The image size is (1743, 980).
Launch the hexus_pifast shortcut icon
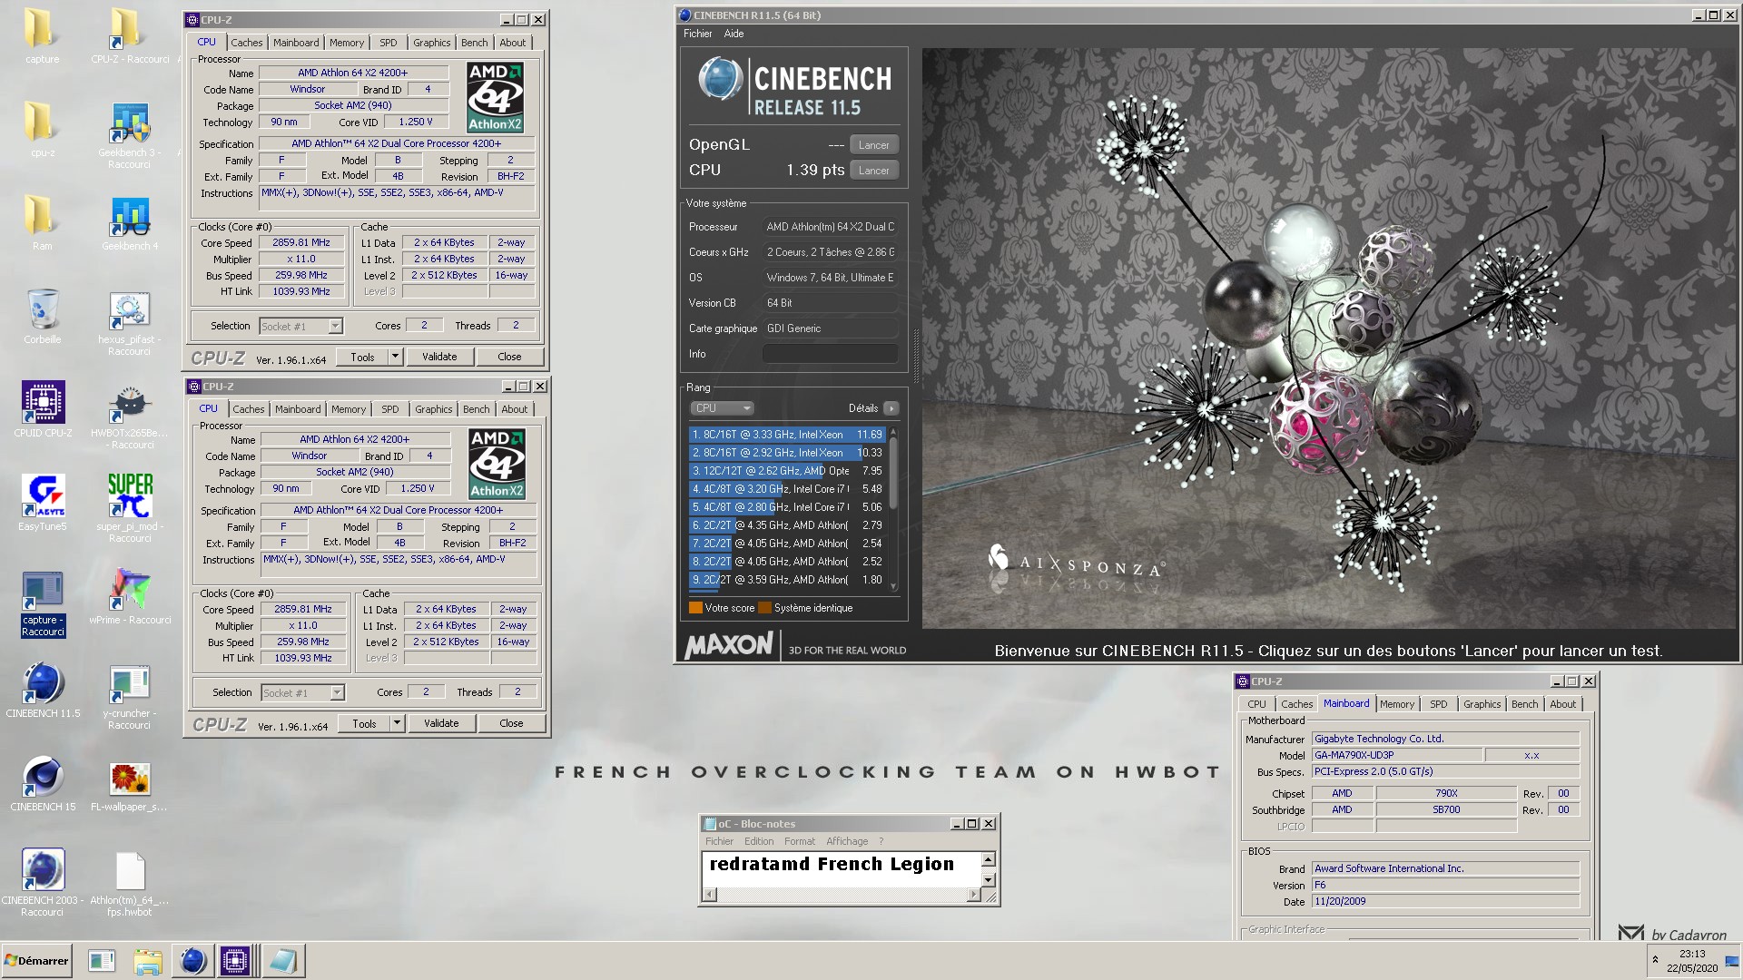pyautogui.click(x=129, y=323)
